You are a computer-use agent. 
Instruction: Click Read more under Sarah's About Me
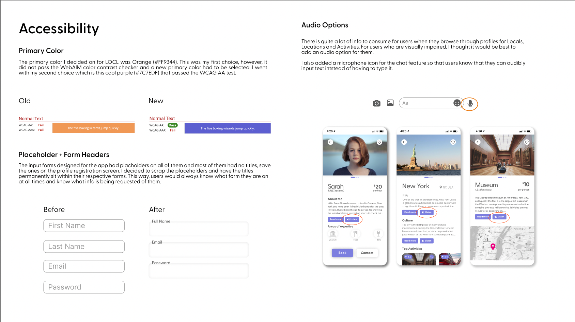pyautogui.click(x=336, y=219)
